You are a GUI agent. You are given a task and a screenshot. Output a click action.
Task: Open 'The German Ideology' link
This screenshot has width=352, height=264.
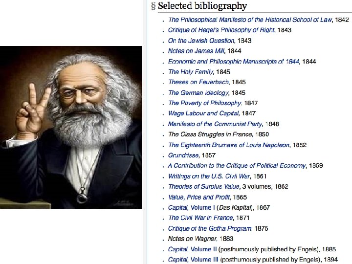click(198, 93)
